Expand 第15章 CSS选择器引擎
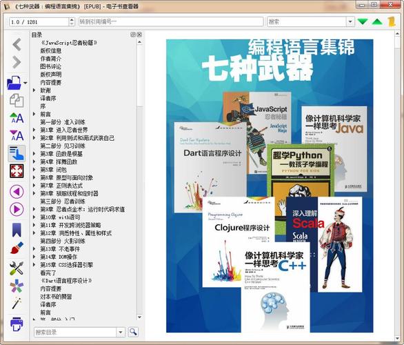This screenshot has width=404, height=345. 34,264
